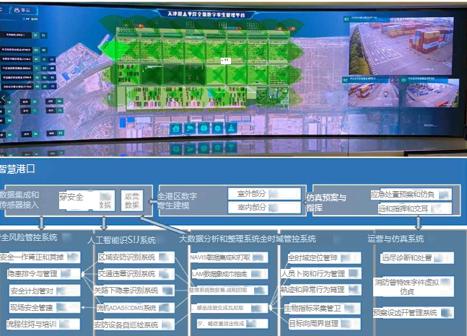Click the white "11" marker on the map
This screenshot has width=467, height=336.
pos(224,61)
